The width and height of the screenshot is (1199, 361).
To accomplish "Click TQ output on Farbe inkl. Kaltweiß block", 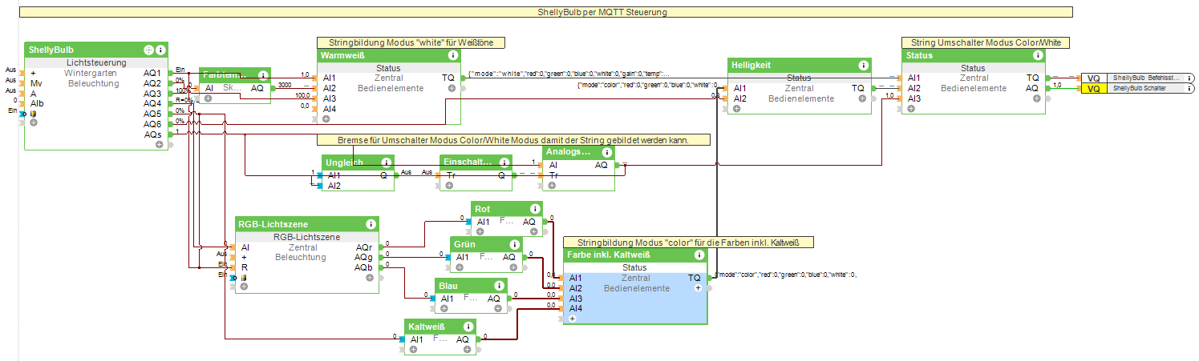I will (x=695, y=277).
